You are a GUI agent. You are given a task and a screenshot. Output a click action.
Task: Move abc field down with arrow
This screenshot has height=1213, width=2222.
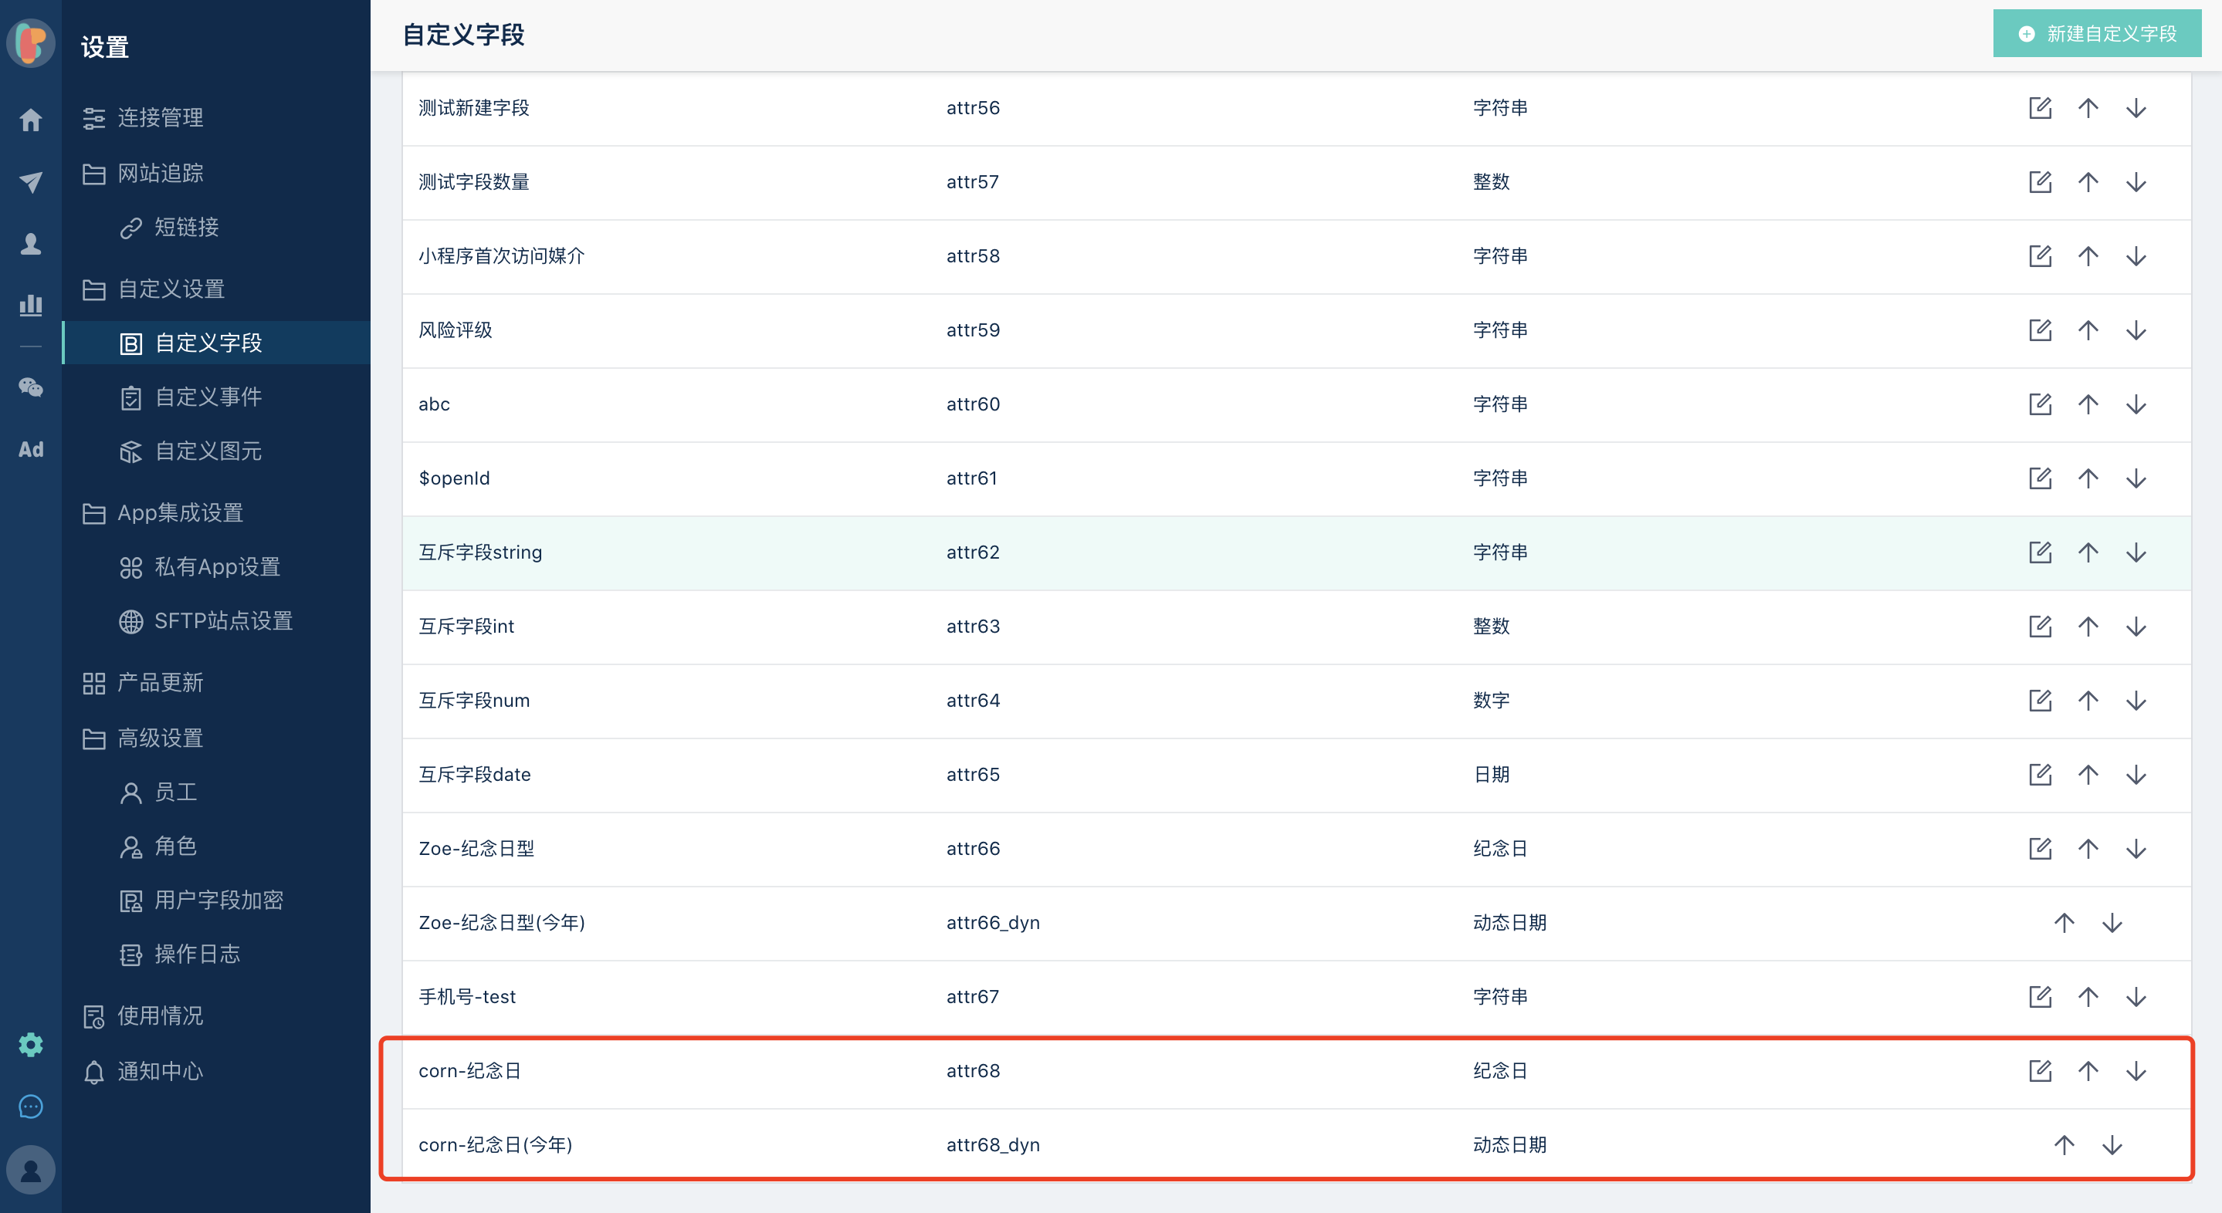[x=2136, y=404]
